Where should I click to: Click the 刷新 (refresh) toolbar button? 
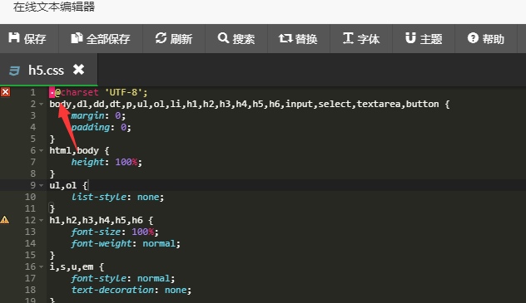(x=174, y=39)
